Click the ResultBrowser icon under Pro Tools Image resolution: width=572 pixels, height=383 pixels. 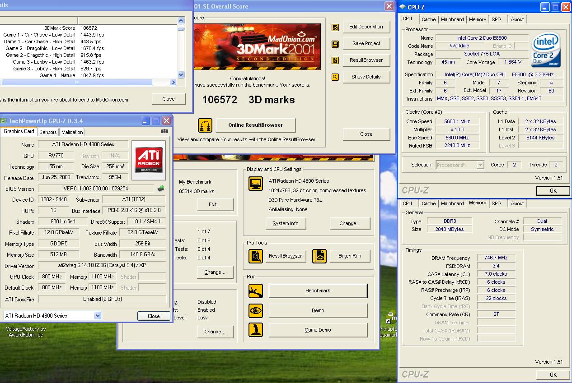(x=256, y=256)
